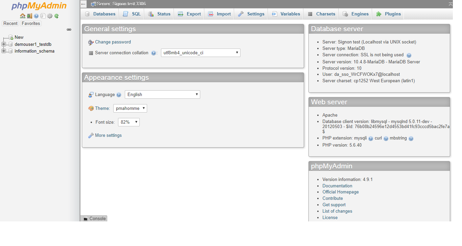Click the database icon beside demouser1_testdb
Screen dimensions: 462x246
(x=10, y=44)
